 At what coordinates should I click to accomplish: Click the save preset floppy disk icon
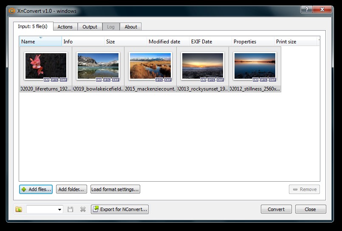71,209
